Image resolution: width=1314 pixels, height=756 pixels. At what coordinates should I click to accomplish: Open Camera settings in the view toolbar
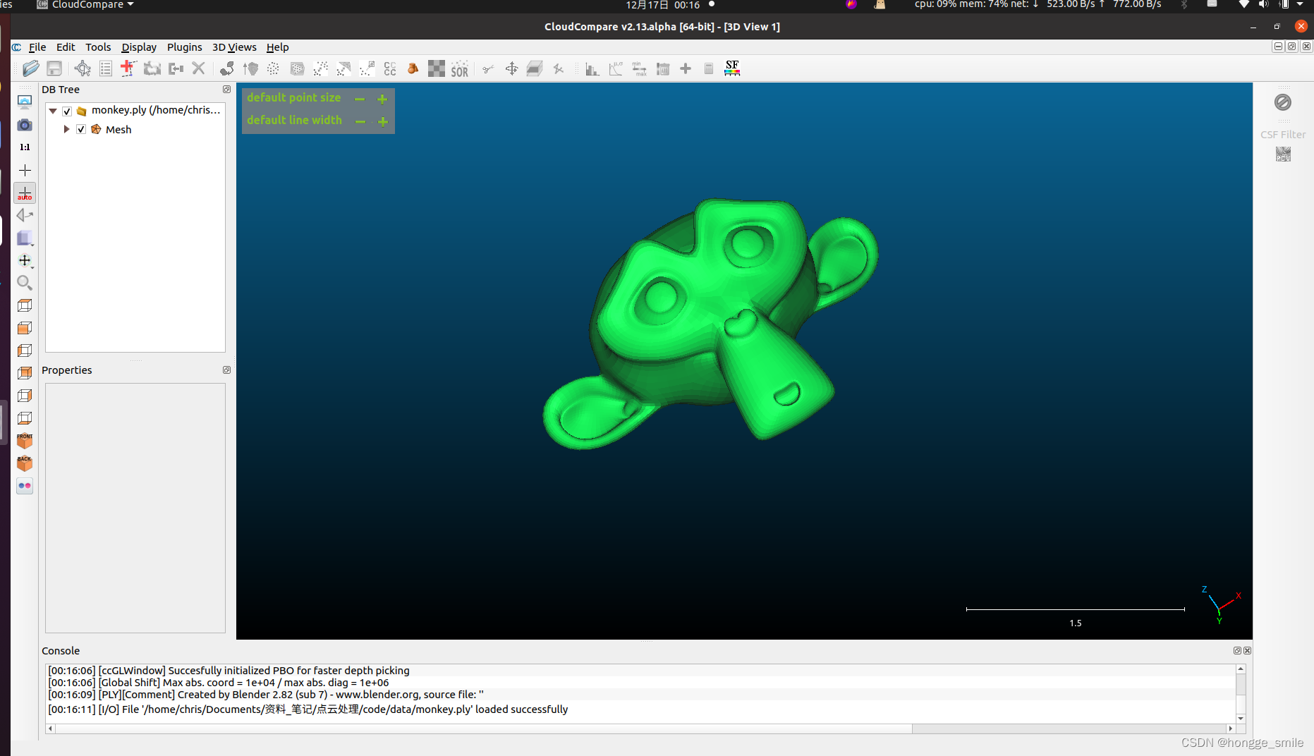tap(25, 125)
